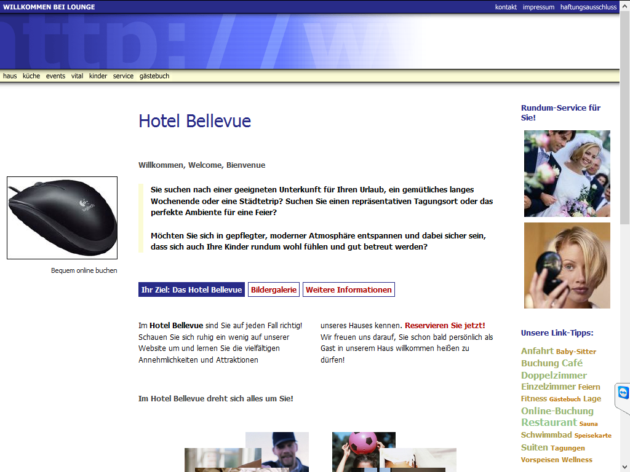
Task: Click the Restaurant tag link
Action: tap(549, 423)
